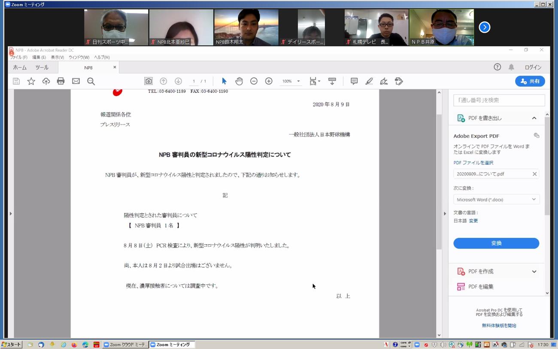The height and width of the screenshot is (349, 558).
Task: Click the Dropbox icon in system tray
Action: coord(434,345)
